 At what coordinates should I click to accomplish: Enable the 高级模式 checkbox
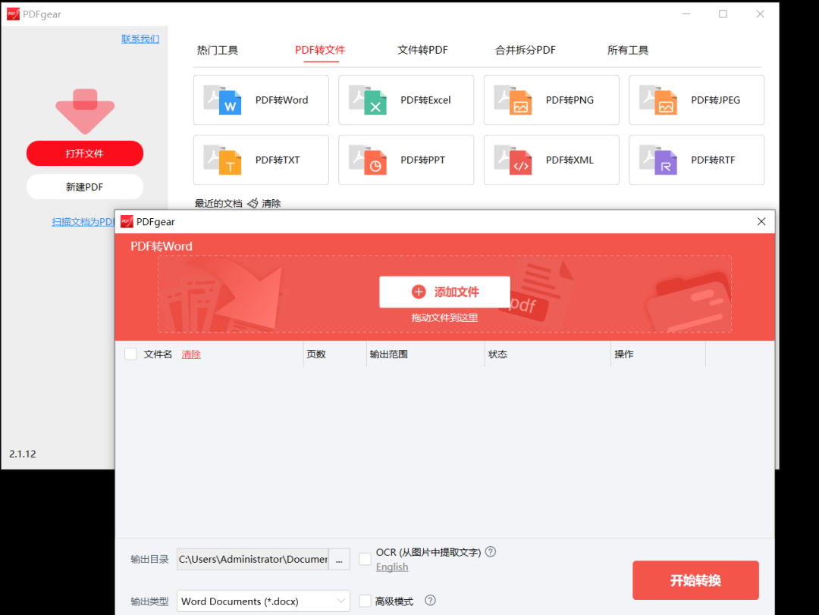(x=365, y=601)
